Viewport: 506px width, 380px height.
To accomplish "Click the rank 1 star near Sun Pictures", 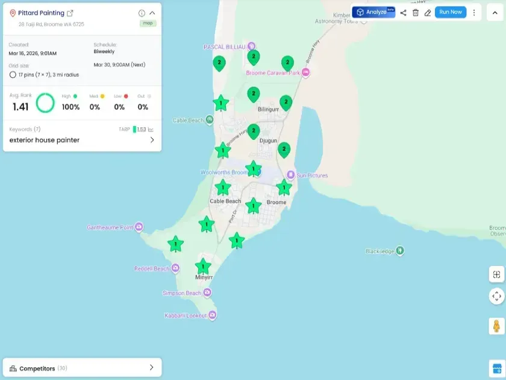I will pyautogui.click(x=284, y=188).
